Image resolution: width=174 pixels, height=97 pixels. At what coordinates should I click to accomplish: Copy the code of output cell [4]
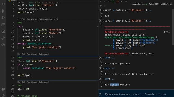coord(101,74)
